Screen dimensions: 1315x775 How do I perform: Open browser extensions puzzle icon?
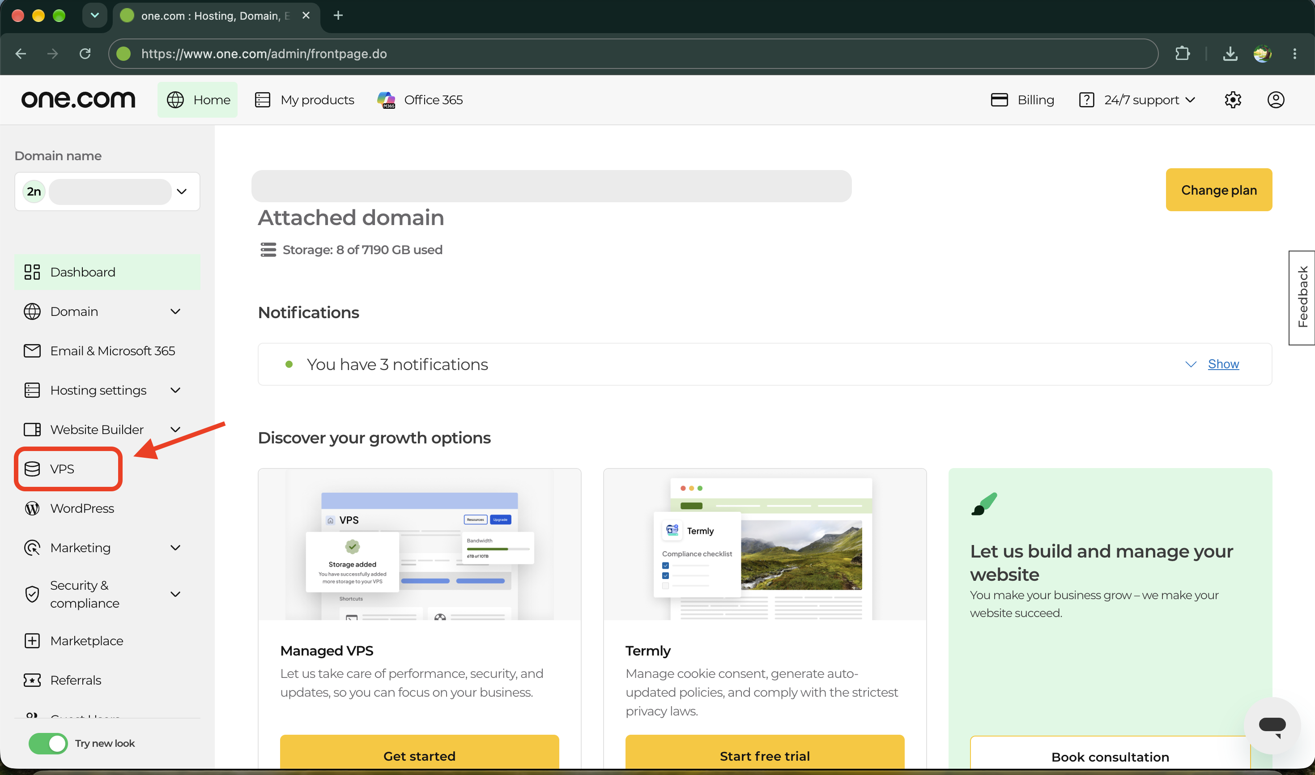click(x=1182, y=54)
